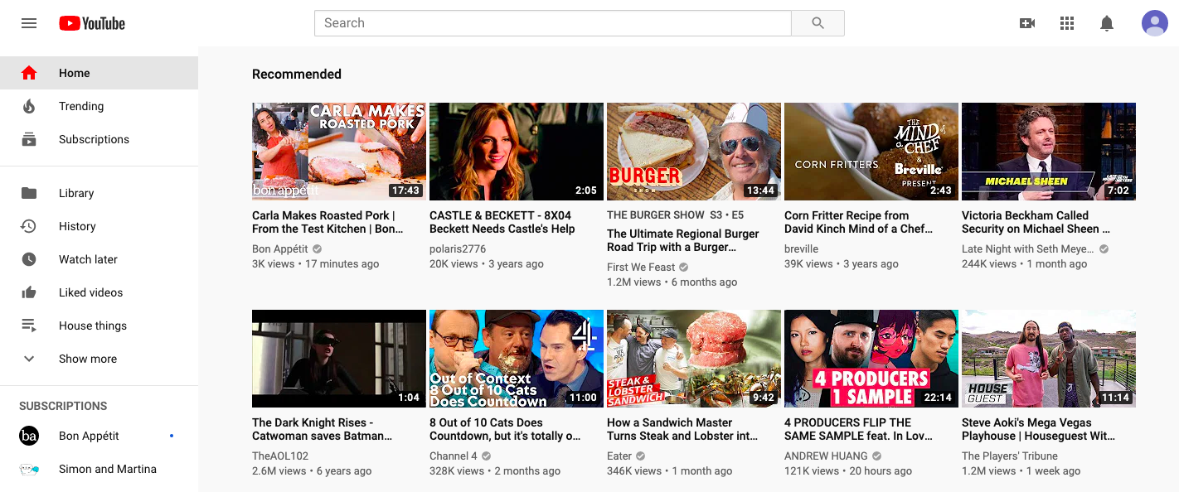Click the title 'Corn Fritter Recipe from David Kinch'
1179x492 pixels.
click(859, 222)
